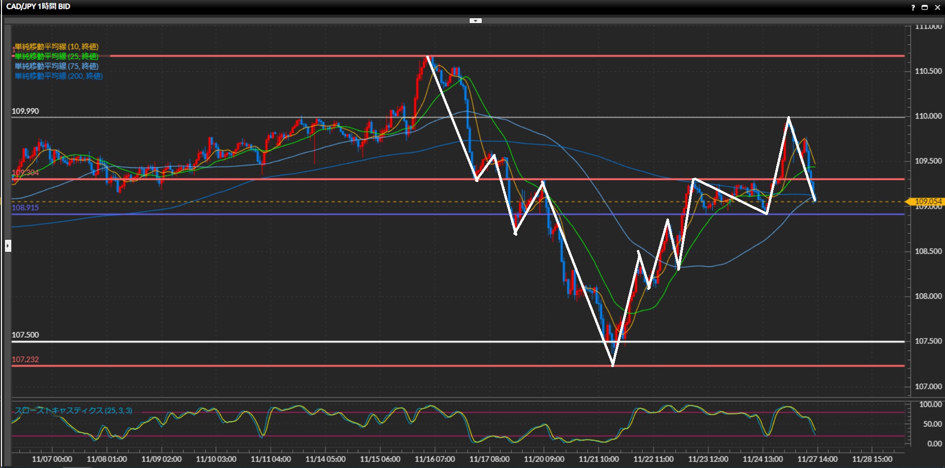Click the current price tag 109.054
Image resolution: width=945 pixels, height=468 pixels.
tap(927, 201)
